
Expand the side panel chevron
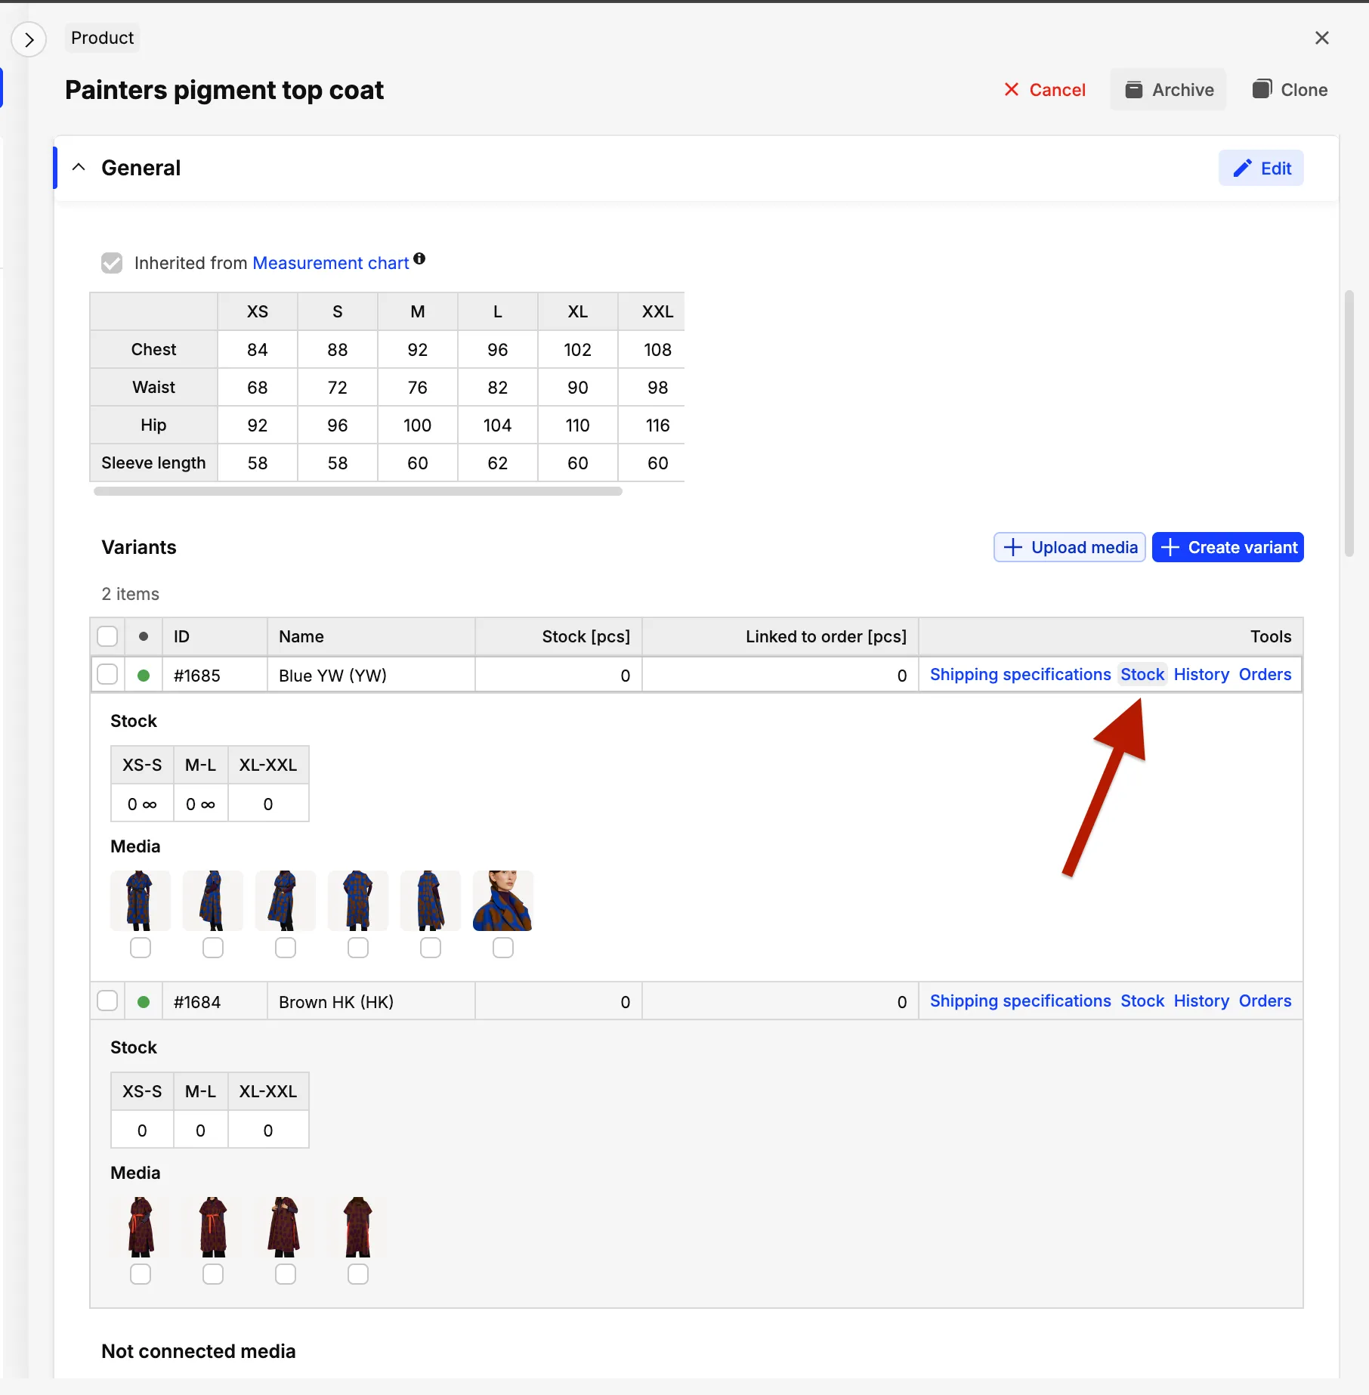29,39
